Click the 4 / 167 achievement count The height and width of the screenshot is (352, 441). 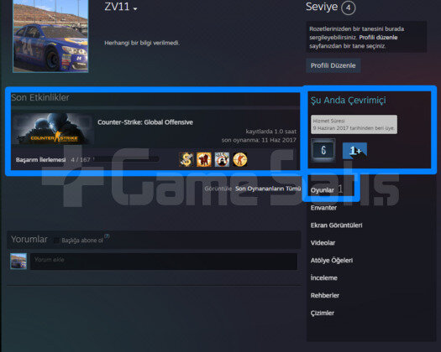(x=81, y=160)
